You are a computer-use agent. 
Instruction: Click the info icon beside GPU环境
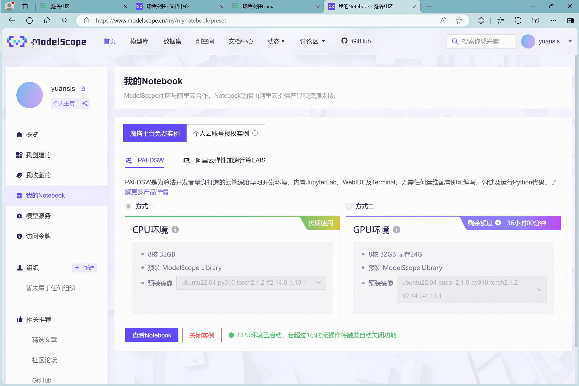[396, 230]
